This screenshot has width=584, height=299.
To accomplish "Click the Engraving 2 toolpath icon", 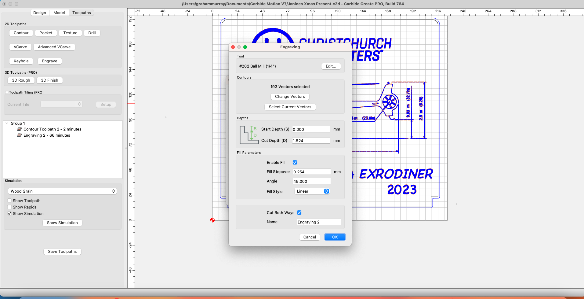I will (x=19, y=135).
